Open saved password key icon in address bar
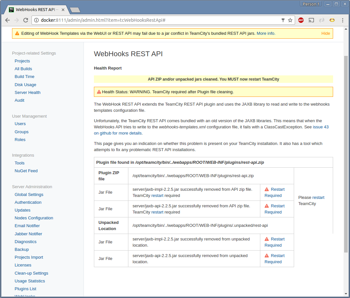Viewport: 350px width, 298px height. 283,20
